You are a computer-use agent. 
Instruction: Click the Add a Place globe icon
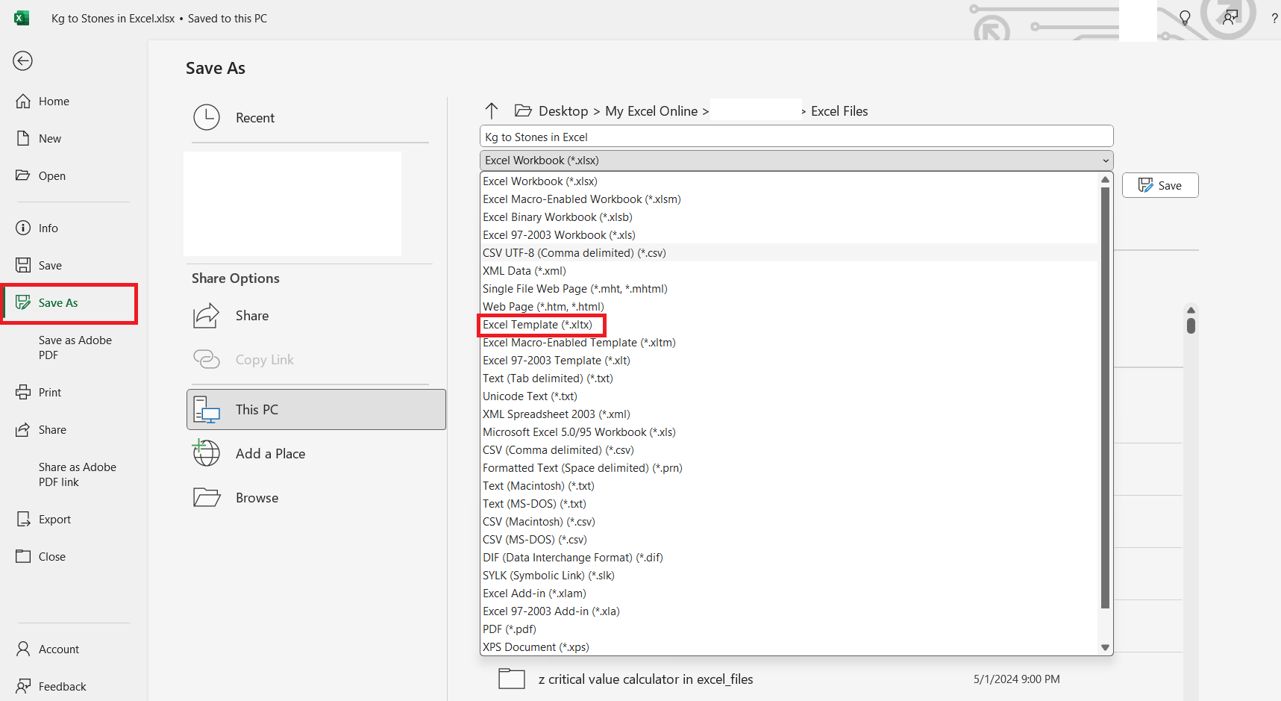[206, 452]
